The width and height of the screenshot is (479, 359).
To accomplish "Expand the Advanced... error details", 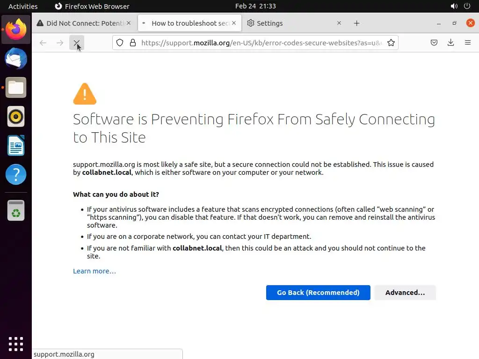I will [405, 293].
